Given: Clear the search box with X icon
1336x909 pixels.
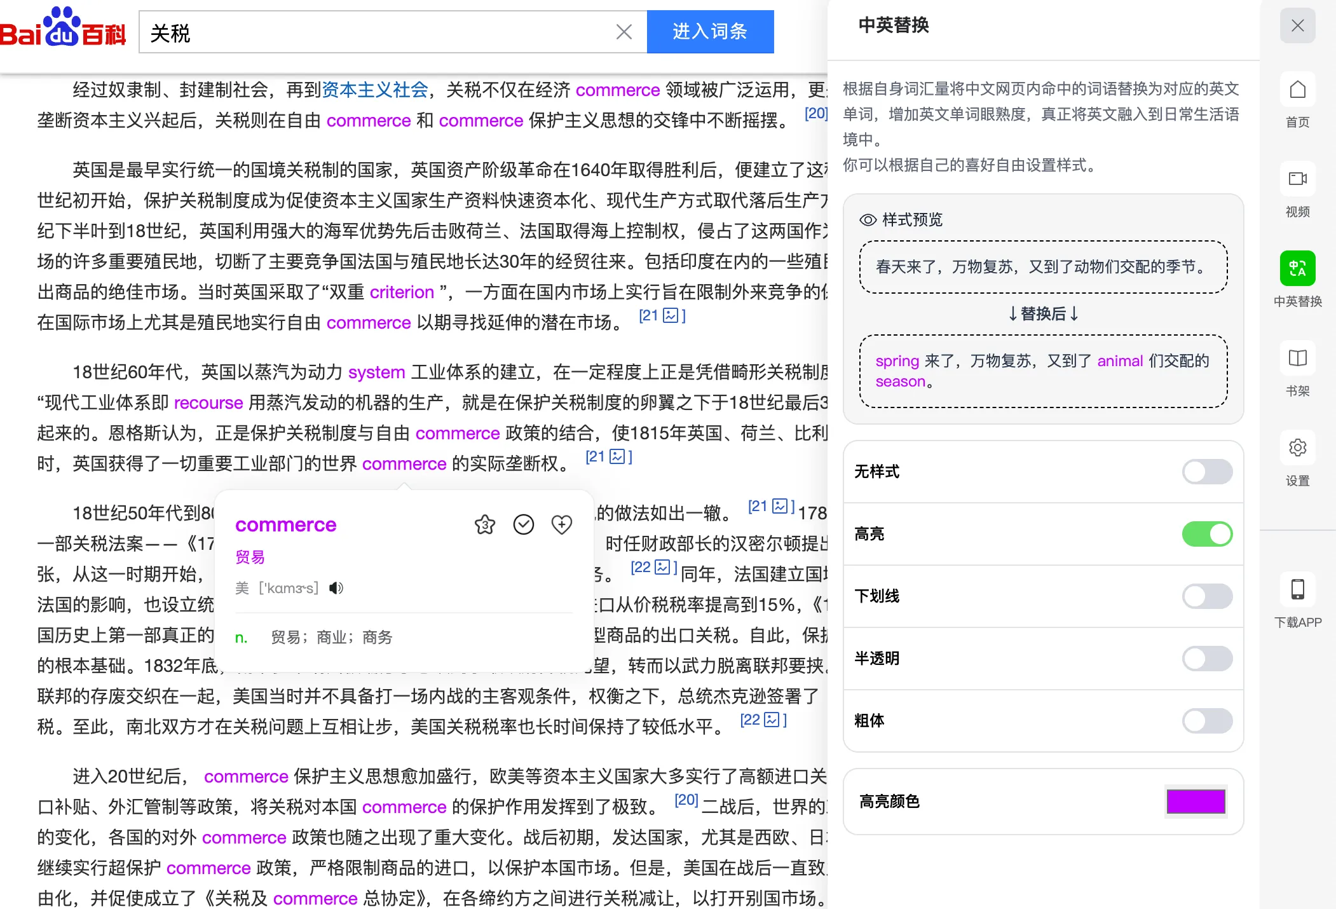Looking at the screenshot, I should [624, 32].
